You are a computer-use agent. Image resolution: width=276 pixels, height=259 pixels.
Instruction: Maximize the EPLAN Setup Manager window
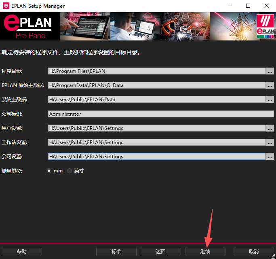(248, 6)
